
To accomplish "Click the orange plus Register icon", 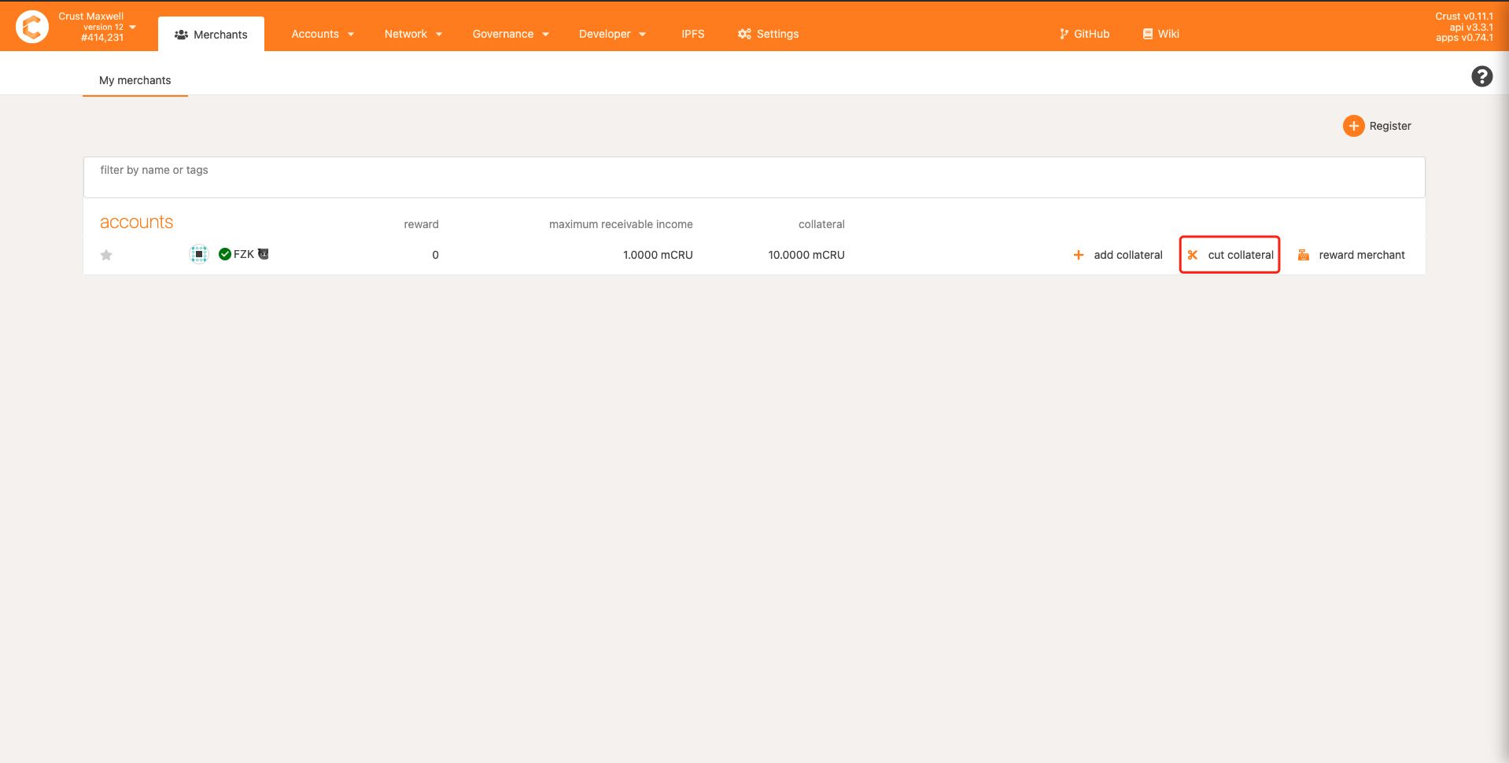I will 1353,126.
